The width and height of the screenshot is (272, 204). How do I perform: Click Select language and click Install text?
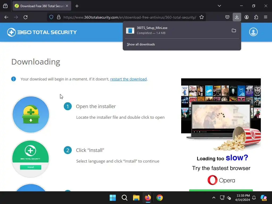coord(118,161)
